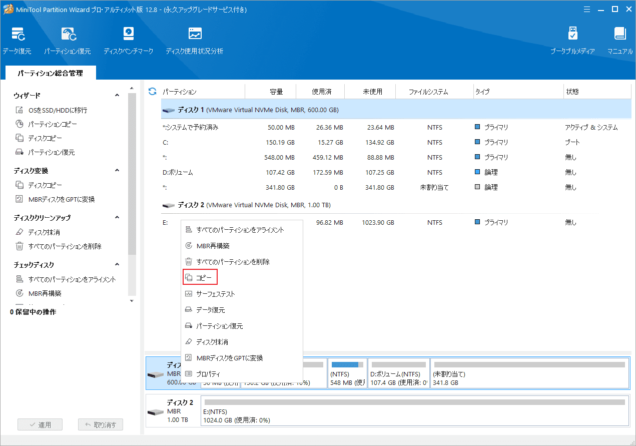This screenshot has width=636, height=446.
Task: Sort by the ファイルシステム column header
Action: [434, 92]
